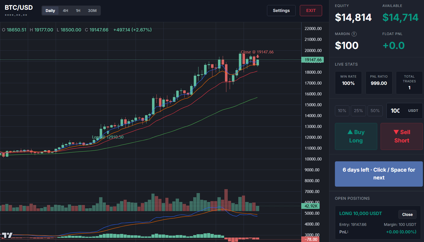Click the TradingView logo on chart
424x242 pixels.
(x=7, y=235)
